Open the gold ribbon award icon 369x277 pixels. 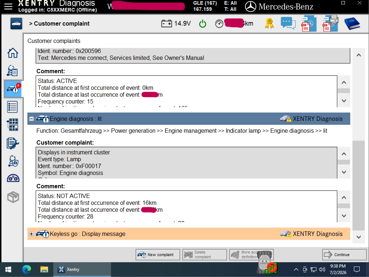pyautogui.click(x=270, y=23)
